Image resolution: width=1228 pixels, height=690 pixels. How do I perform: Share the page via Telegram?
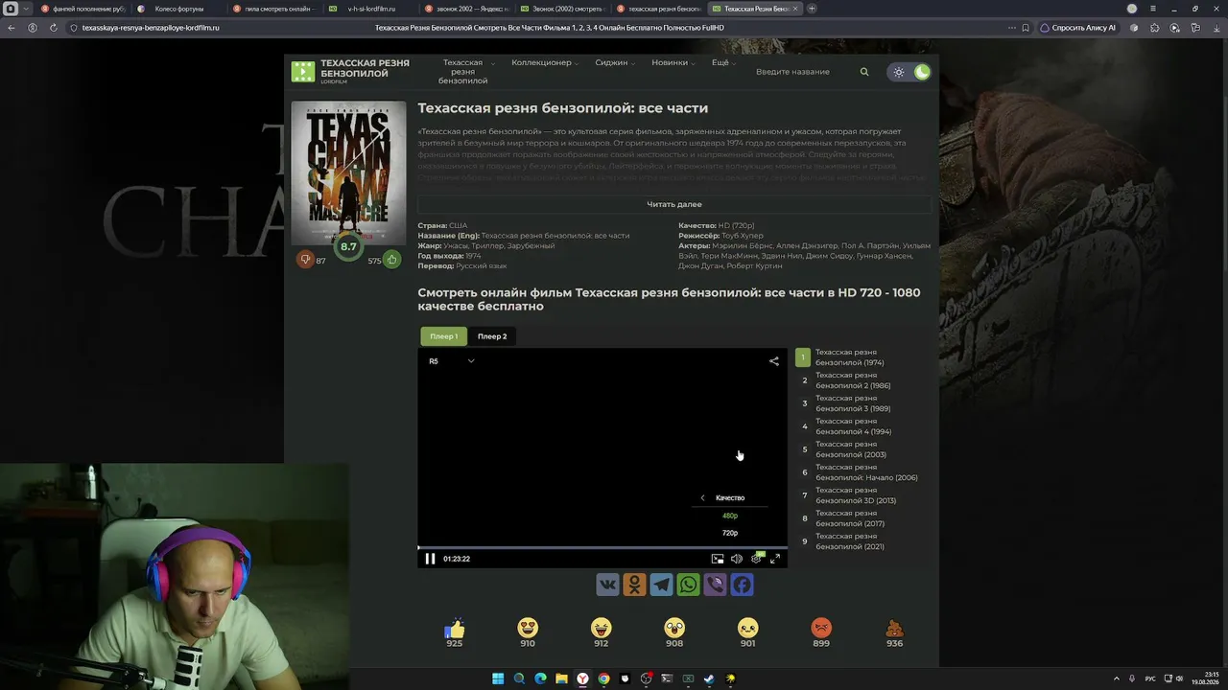point(661,585)
